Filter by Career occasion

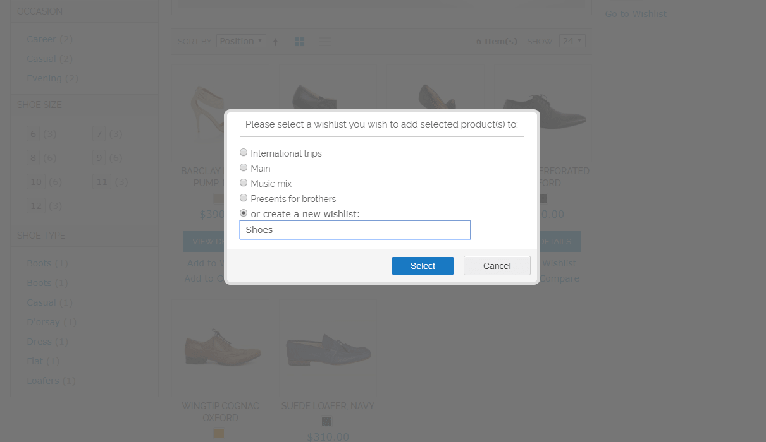[x=41, y=39]
